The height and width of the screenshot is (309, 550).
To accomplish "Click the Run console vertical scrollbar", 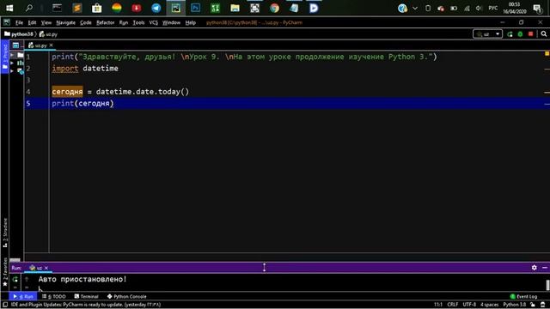I will (x=547, y=285).
